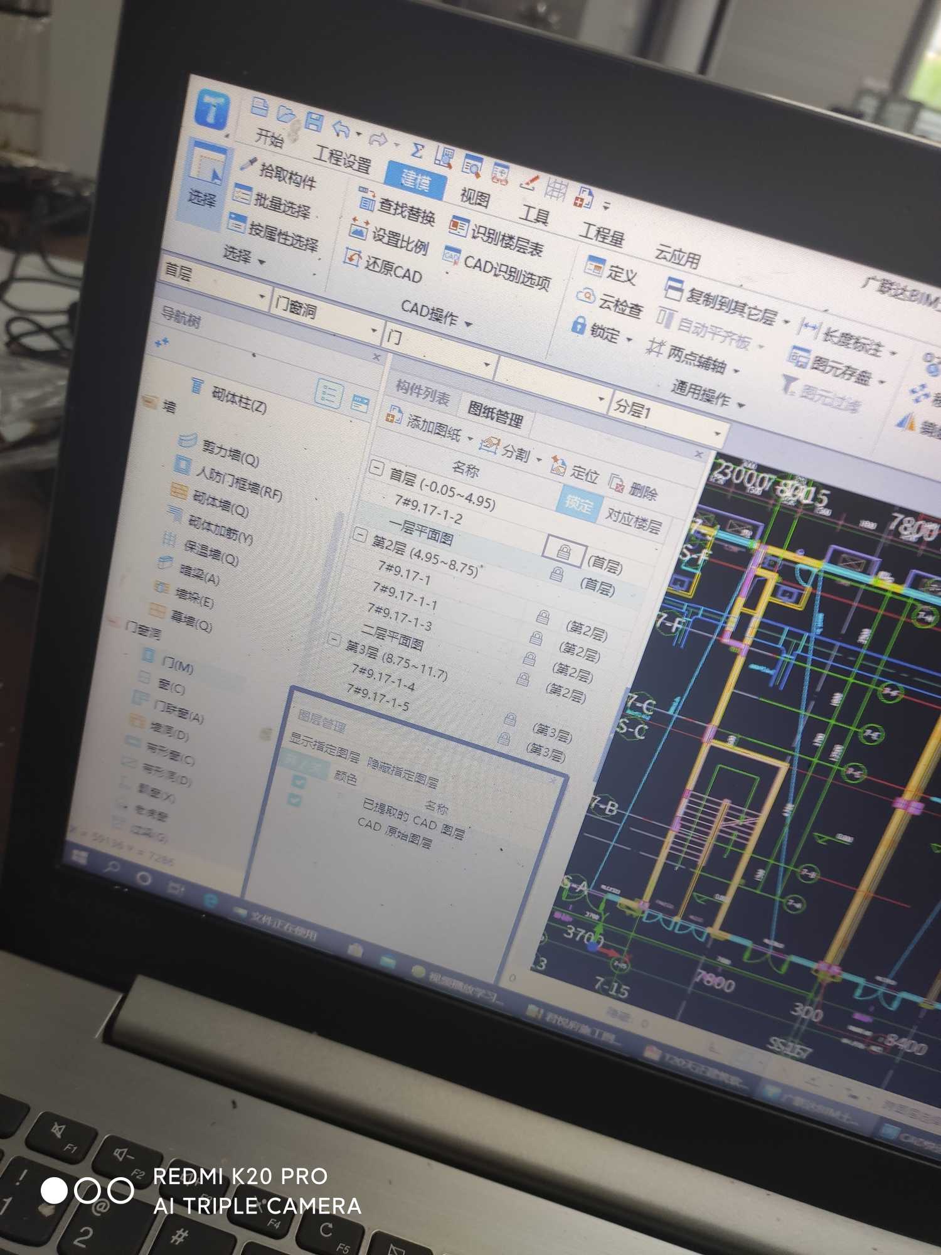Click the 复制到其它层 button
This screenshot has width=941, height=1255.
(722, 302)
